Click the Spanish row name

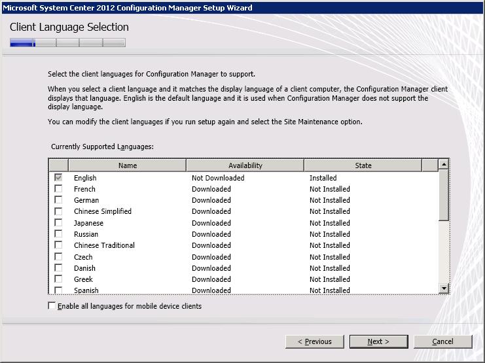pyautogui.click(x=86, y=290)
